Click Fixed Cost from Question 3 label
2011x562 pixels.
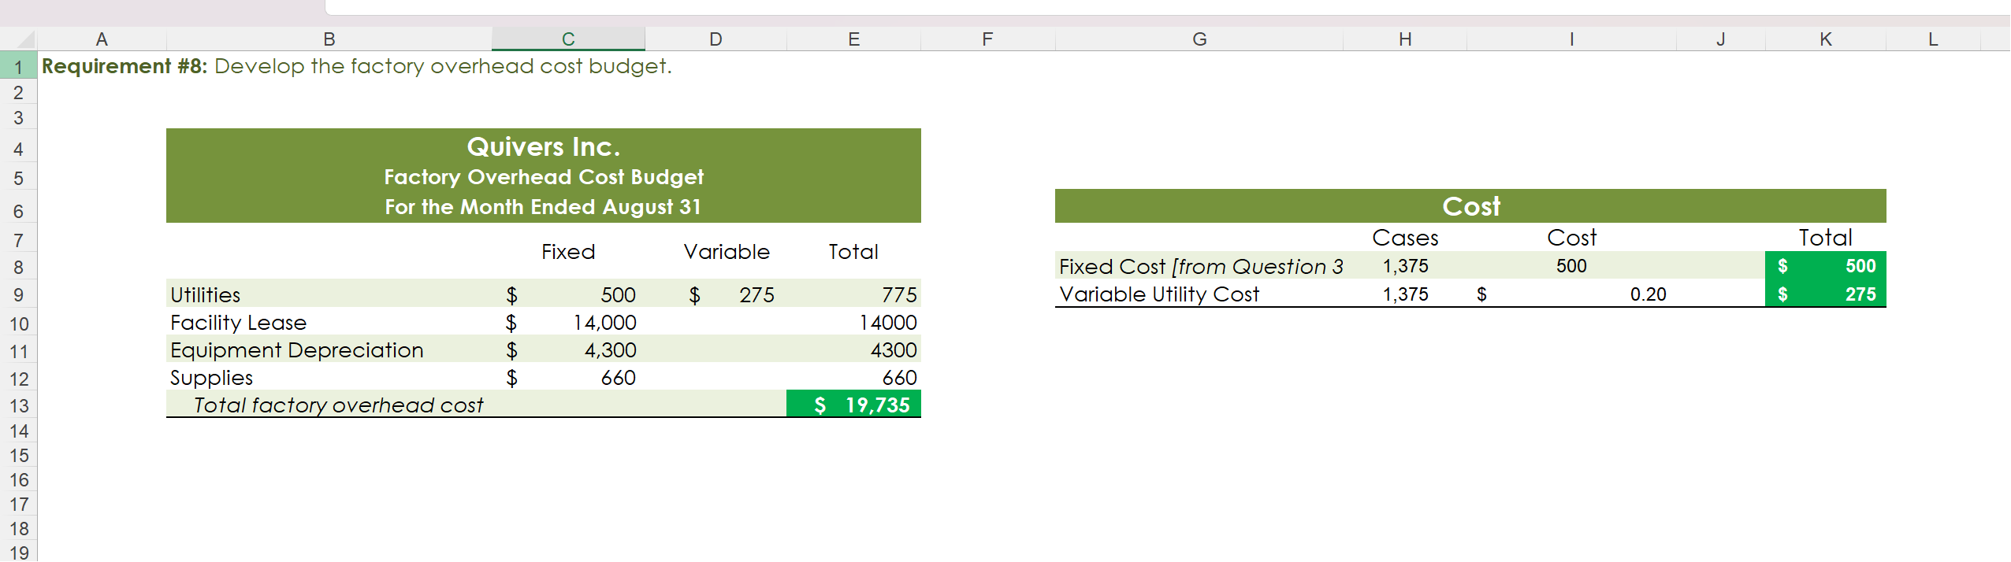tap(1201, 267)
